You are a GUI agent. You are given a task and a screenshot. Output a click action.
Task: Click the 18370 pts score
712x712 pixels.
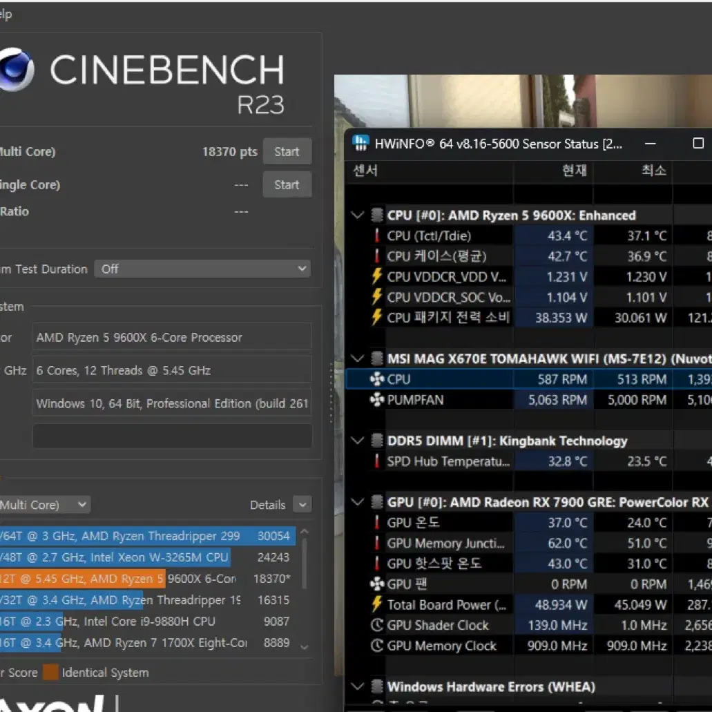coord(230,152)
